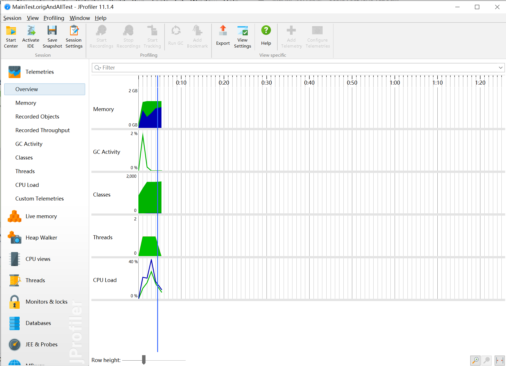Zoom in on the timeline
This screenshot has width=506, height=366.
pos(475,360)
